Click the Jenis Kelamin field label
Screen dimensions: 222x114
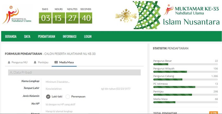[31, 96]
